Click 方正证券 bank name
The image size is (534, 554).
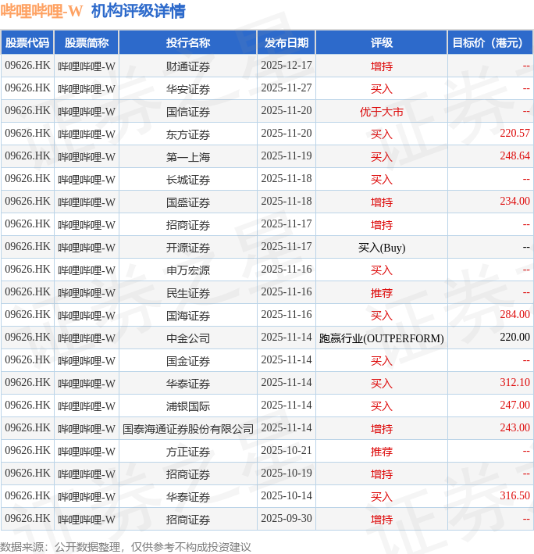point(188,452)
